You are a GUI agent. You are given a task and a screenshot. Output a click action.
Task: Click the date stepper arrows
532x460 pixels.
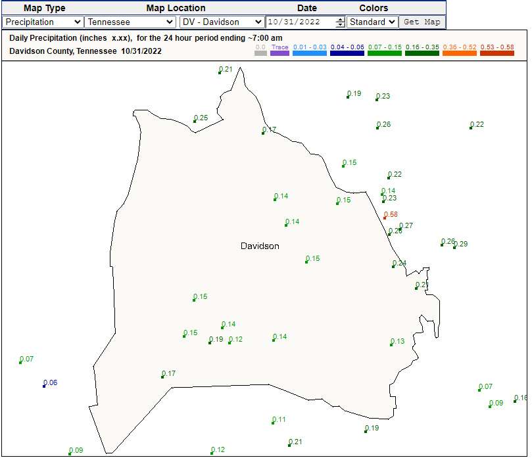[x=340, y=22]
